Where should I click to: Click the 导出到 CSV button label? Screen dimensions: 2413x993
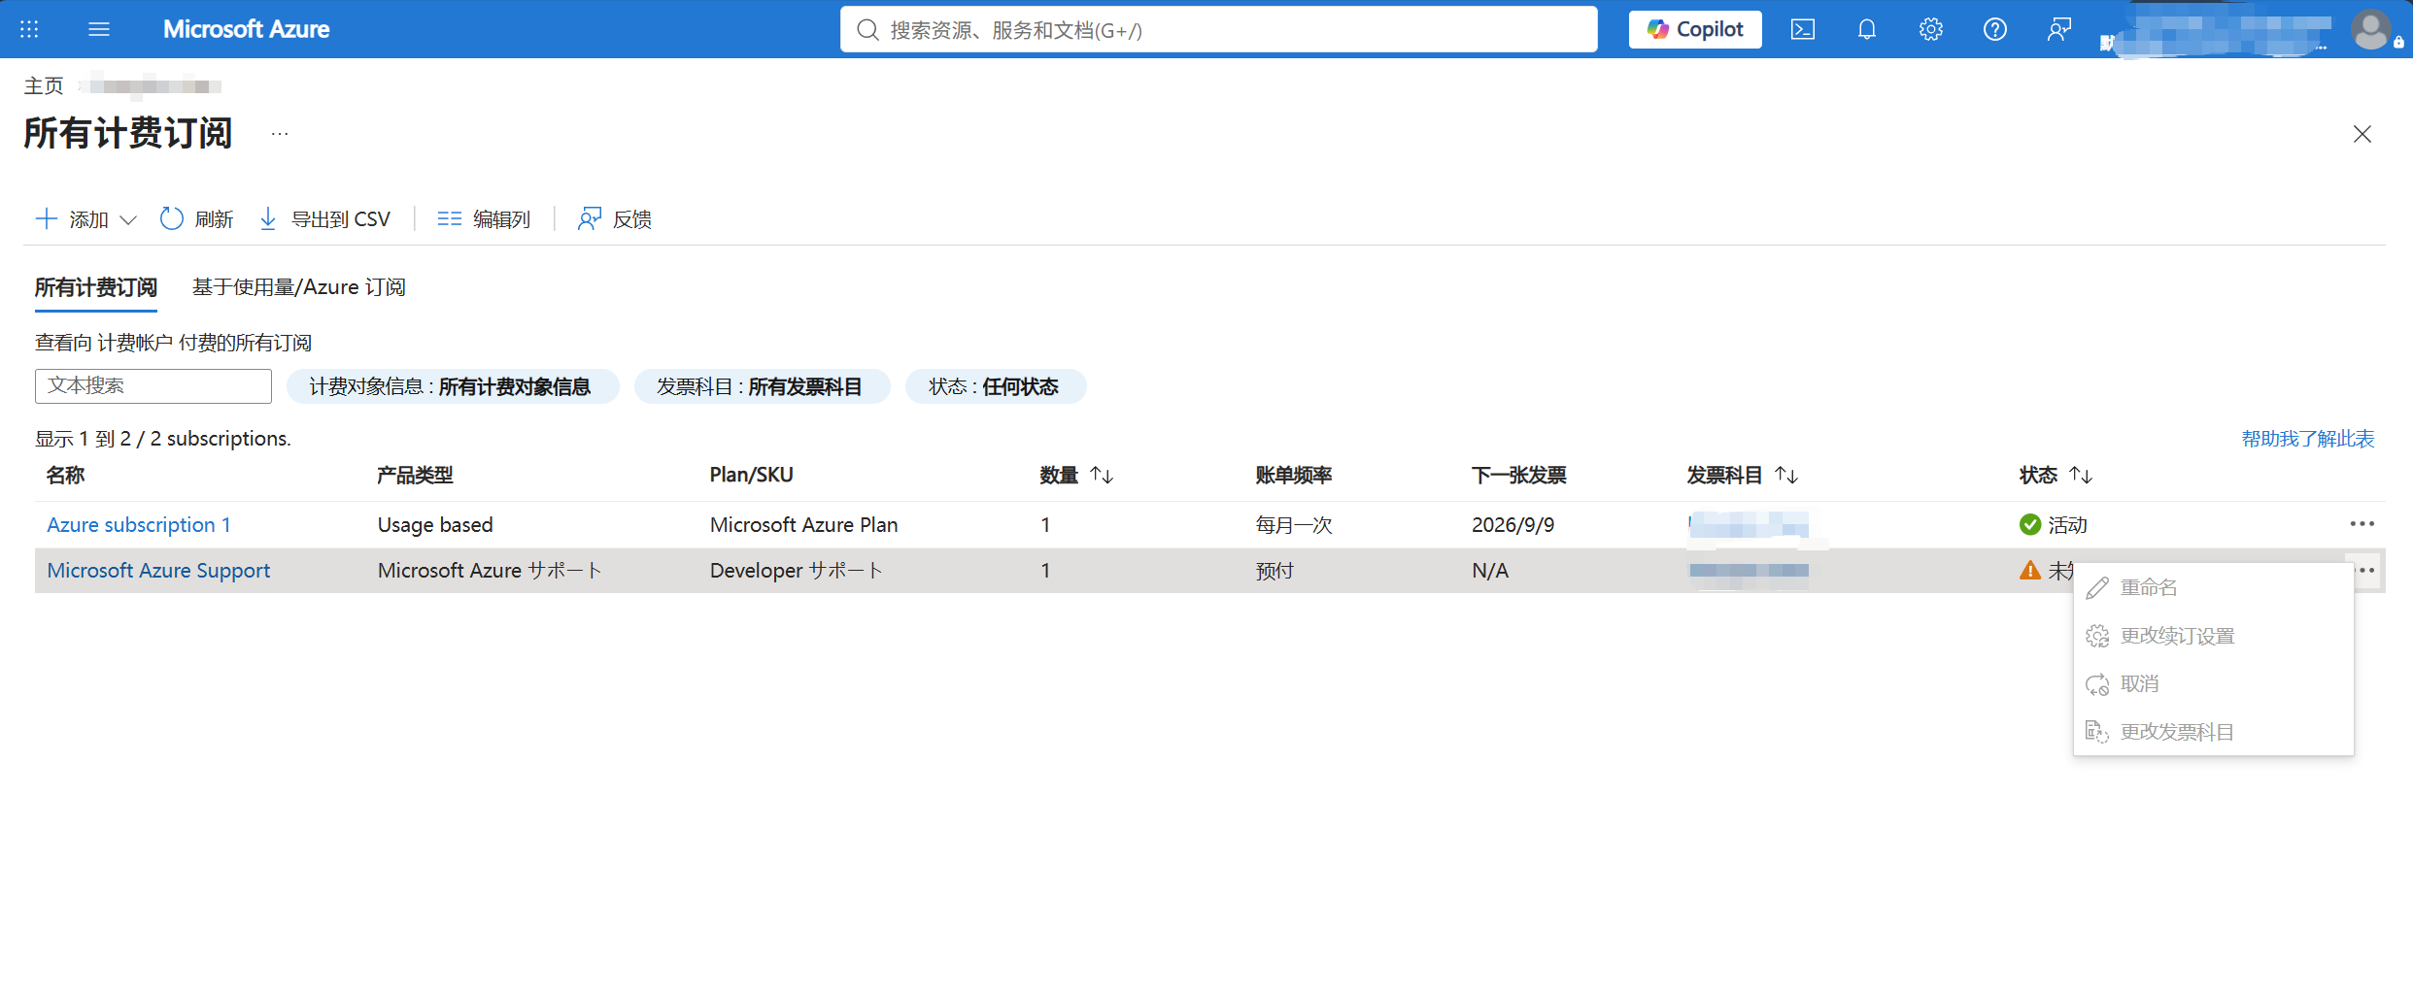point(341,220)
